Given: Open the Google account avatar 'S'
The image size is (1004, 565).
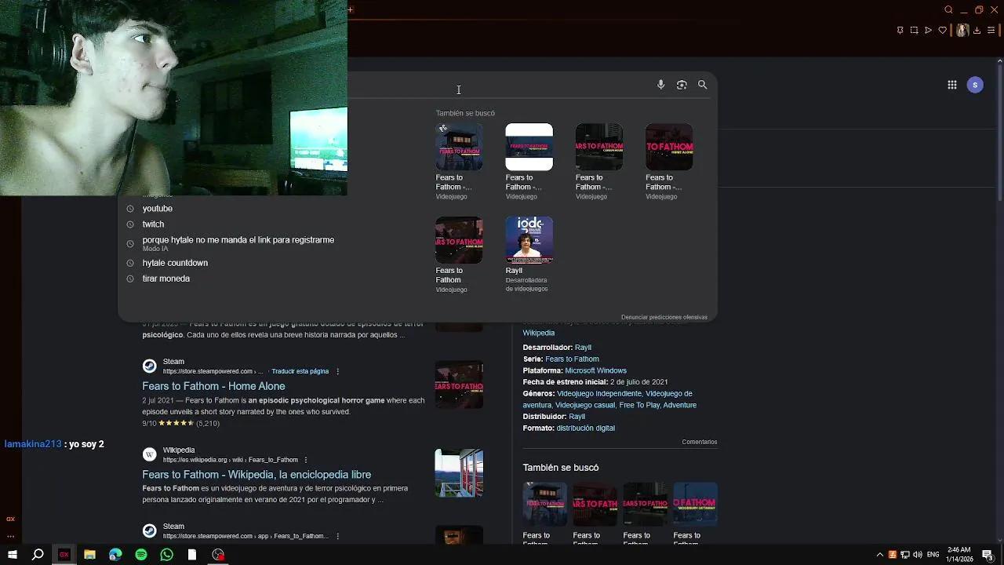Looking at the screenshot, I should pos(975,85).
